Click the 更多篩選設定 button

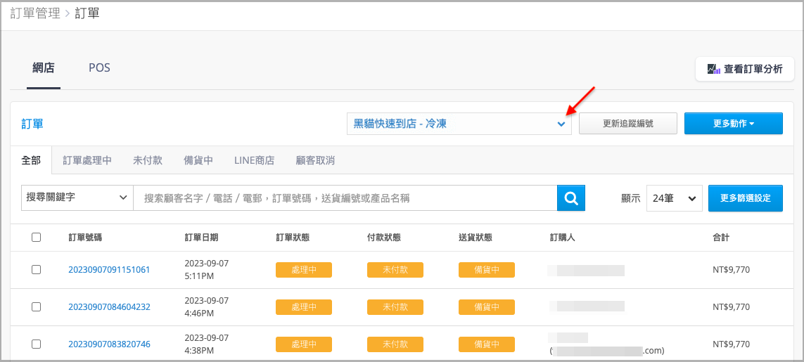(x=746, y=198)
